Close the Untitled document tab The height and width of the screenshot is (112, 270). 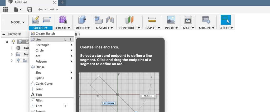pos(54,2)
